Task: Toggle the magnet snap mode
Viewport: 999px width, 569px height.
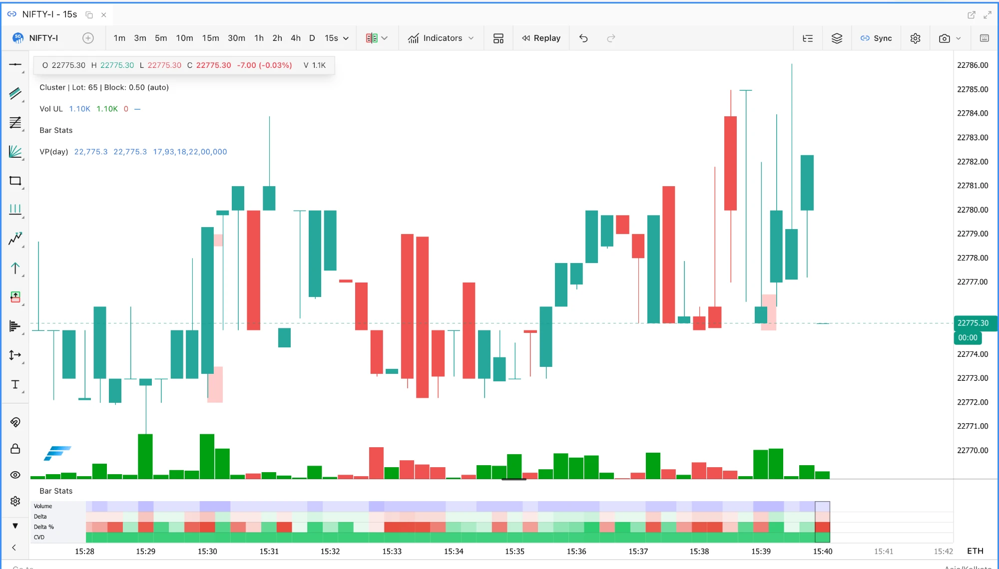Action: (15, 422)
